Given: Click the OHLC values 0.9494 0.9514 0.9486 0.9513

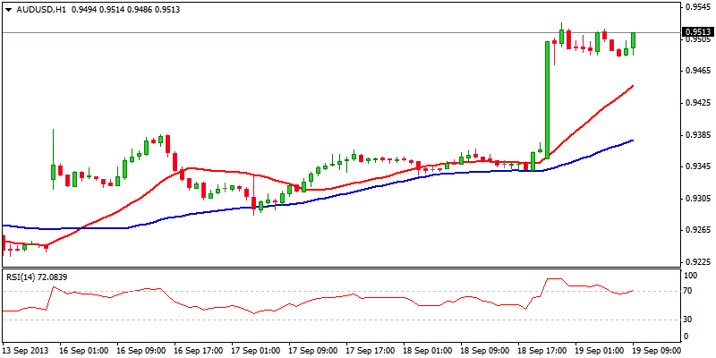Looking at the screenshot, I should point(124,9).
